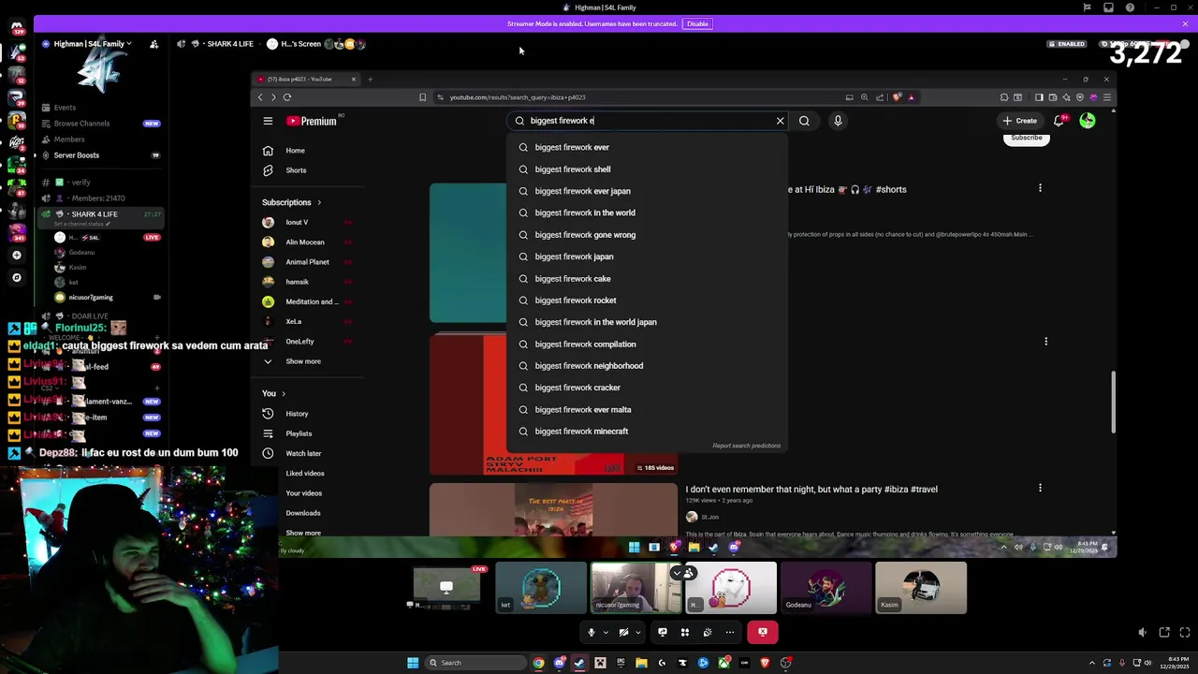Open the browser extensions puzzle icon
Screen dimensions: 1198x674
[x=1004, y=97]
